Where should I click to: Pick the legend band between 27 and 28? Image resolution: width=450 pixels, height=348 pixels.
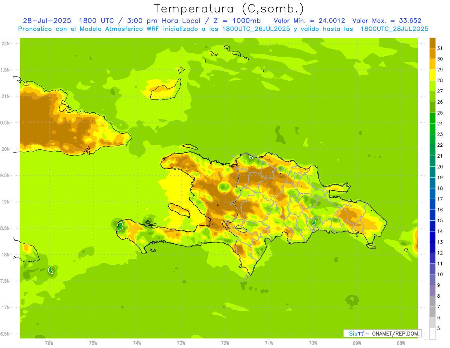pos(432,86)
